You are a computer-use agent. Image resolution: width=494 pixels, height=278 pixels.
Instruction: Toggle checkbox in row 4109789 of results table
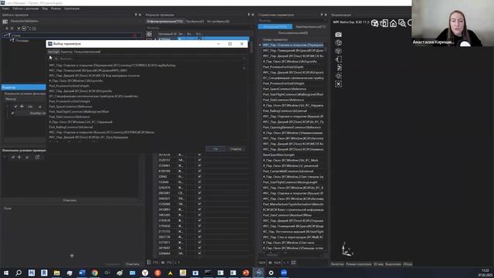coord(199,171)
